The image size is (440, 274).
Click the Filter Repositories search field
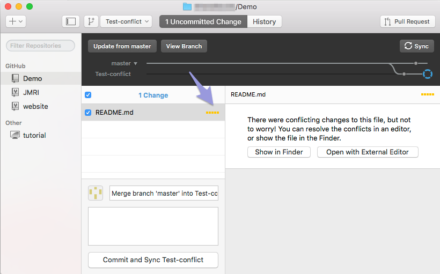coord(41,46)
